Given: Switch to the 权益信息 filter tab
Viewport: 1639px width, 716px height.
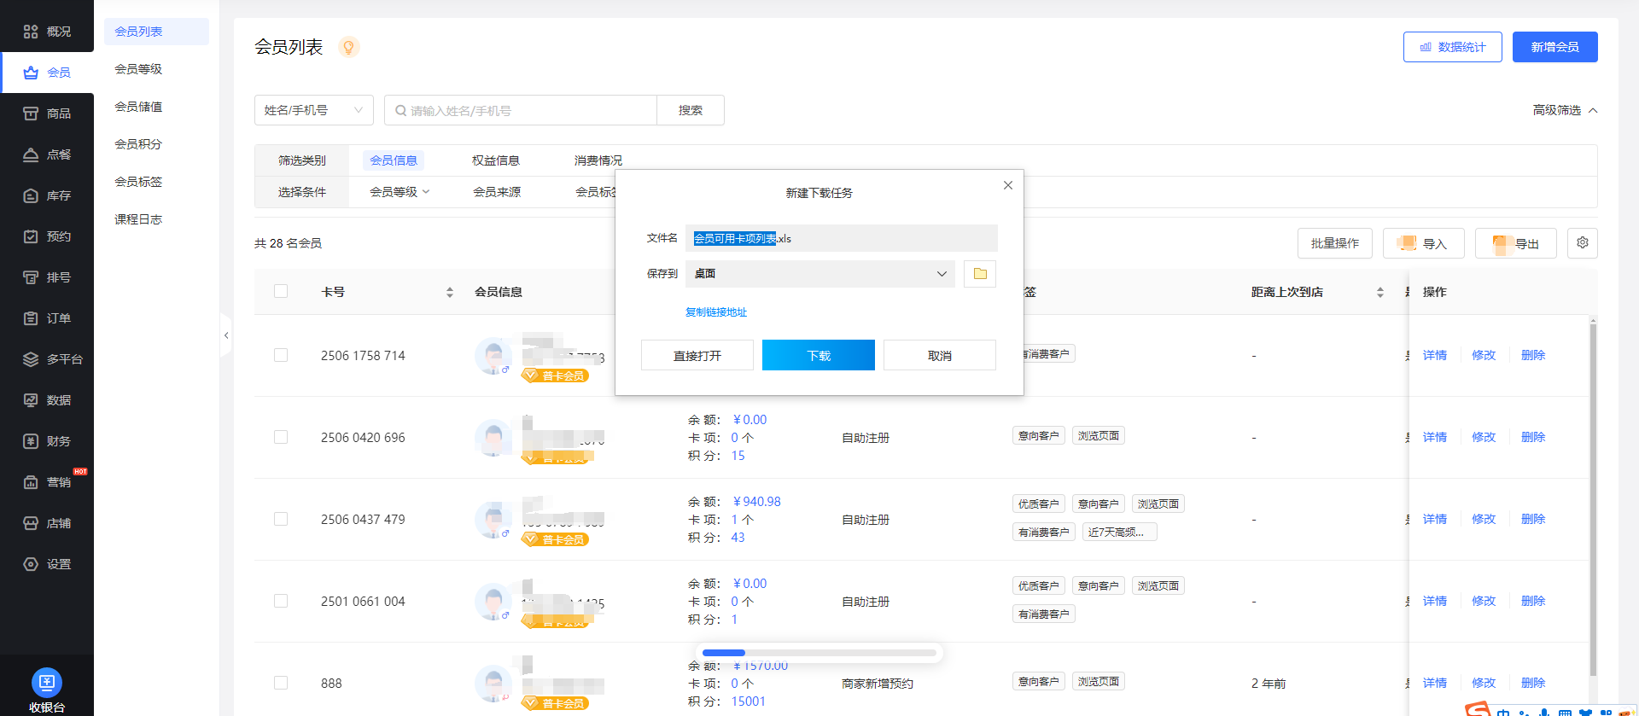Looking at the screenshot, I should click(x=495, y=160).
